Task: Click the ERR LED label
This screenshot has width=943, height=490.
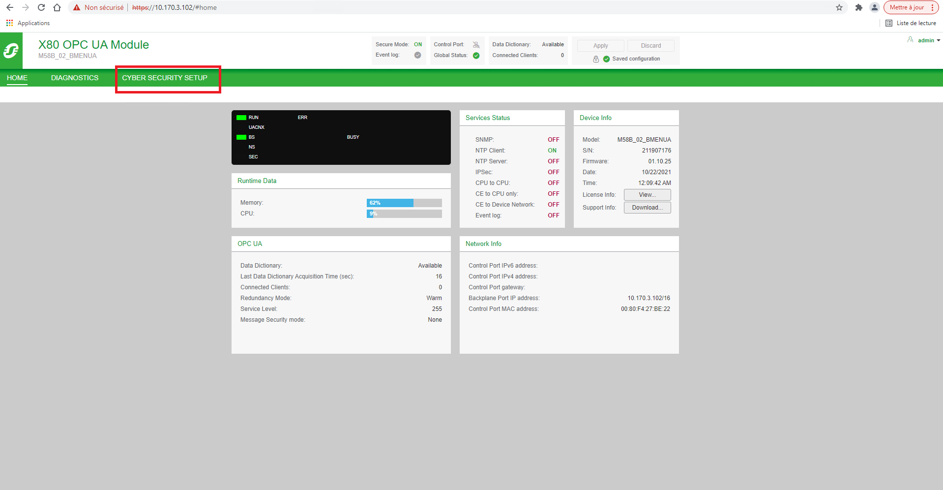Action: coord(302,118)
